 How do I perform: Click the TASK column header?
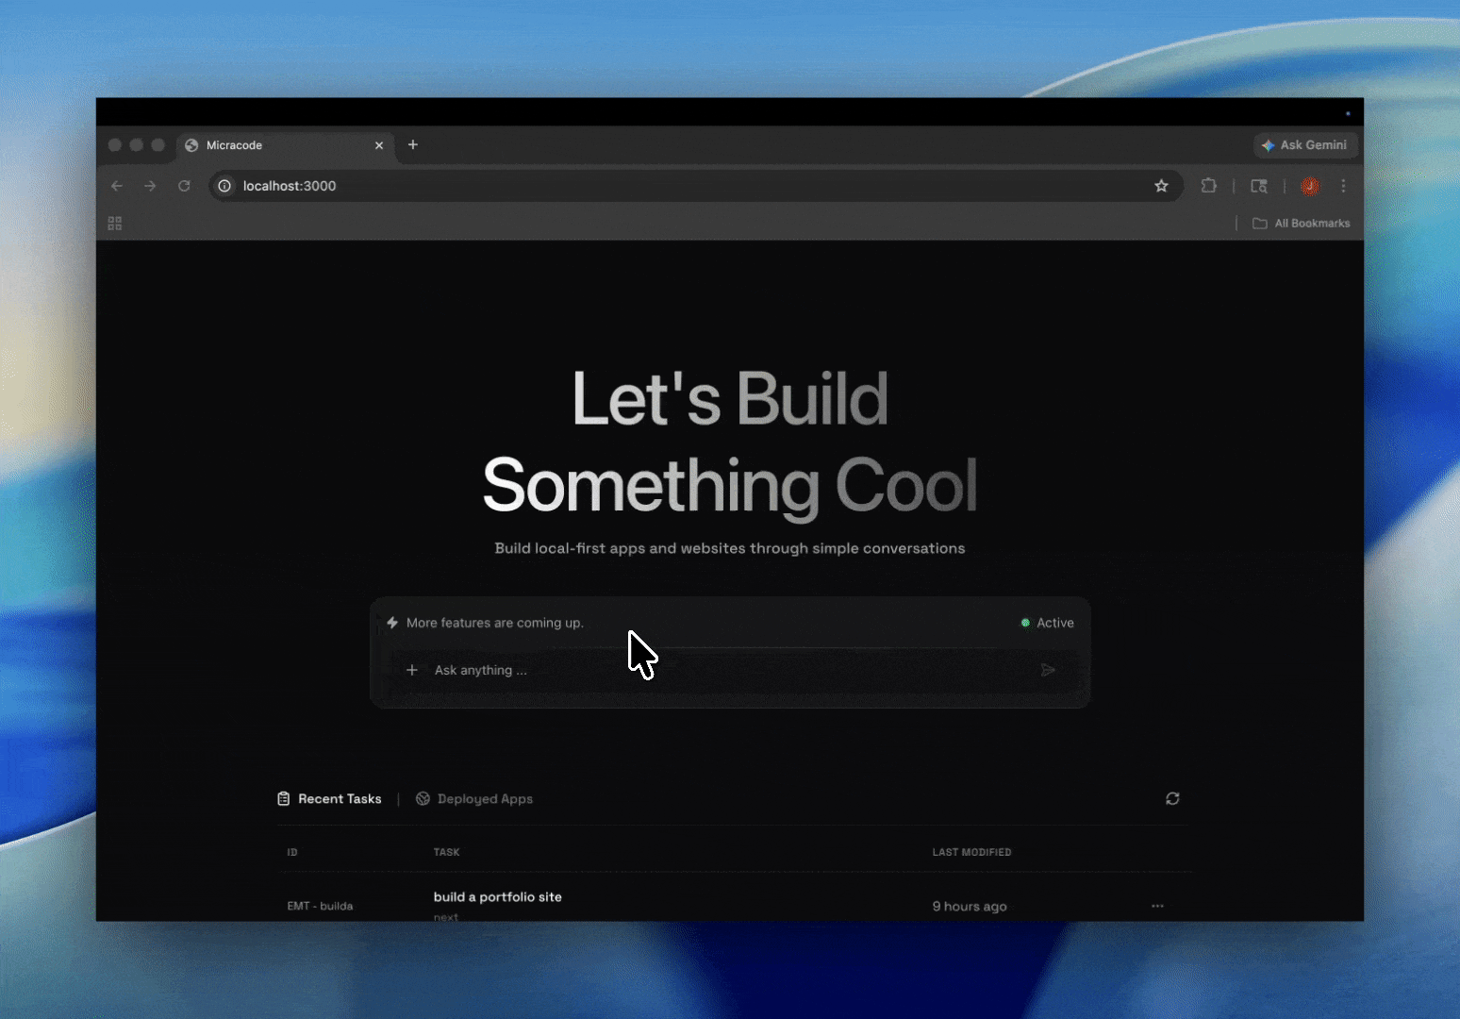pyautogui.click(x=446, y=852)
